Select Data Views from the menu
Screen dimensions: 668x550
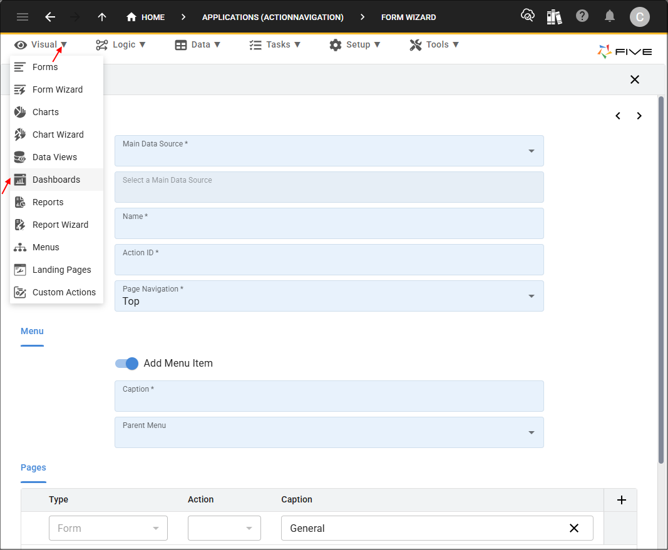pos(55,156)
